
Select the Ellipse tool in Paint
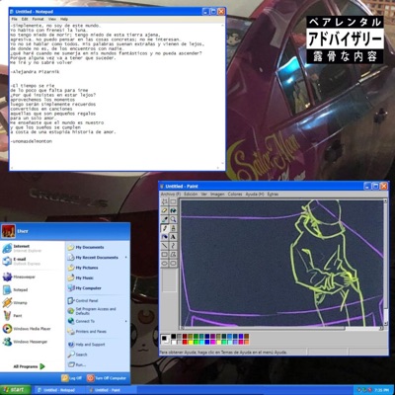165,264
